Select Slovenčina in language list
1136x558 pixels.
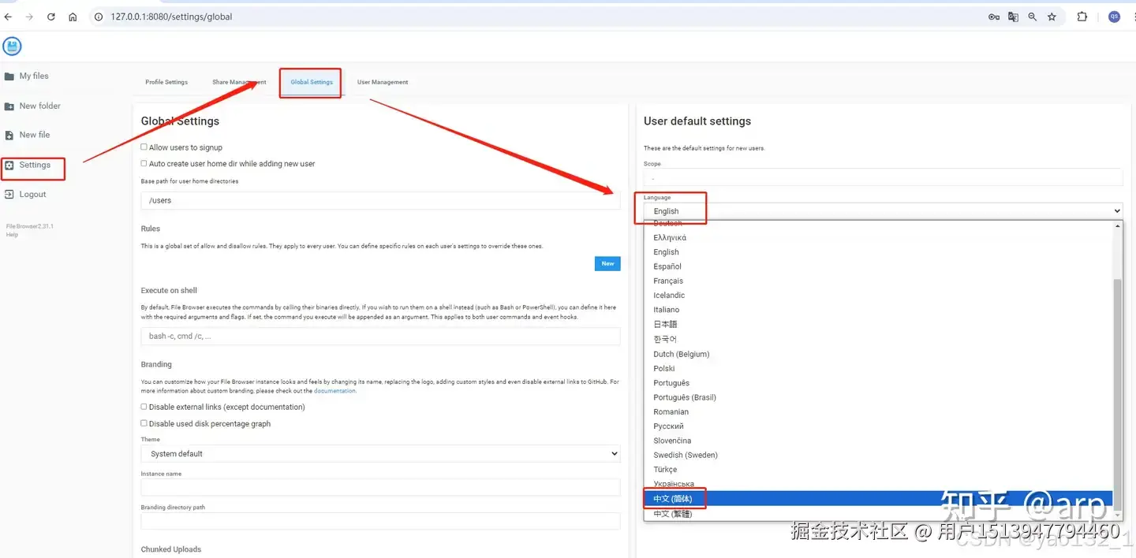[878, 441]
